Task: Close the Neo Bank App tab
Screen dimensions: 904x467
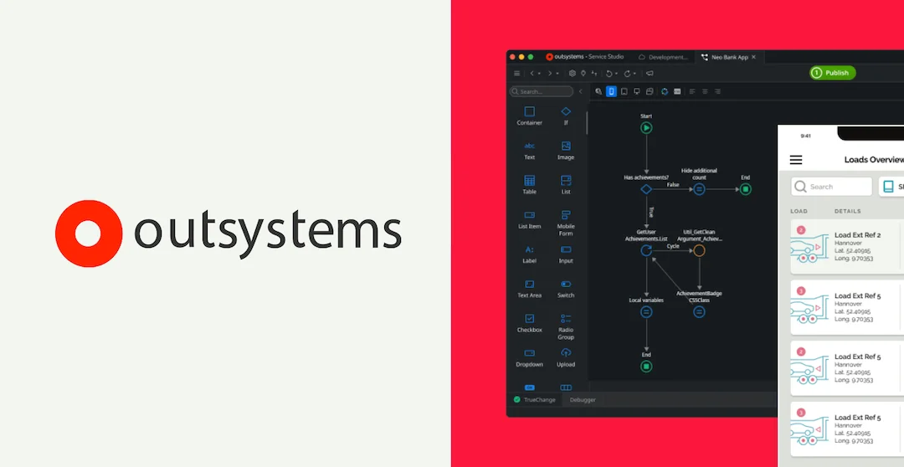Action: (753, 57)
